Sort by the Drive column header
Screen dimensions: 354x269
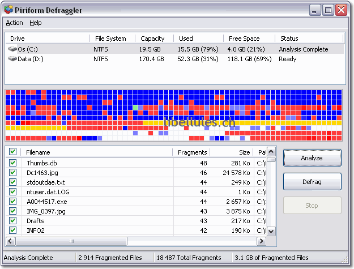point(48,39)
